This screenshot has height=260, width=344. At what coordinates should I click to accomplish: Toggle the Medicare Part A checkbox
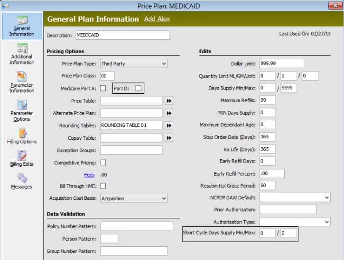pos(103,88)
